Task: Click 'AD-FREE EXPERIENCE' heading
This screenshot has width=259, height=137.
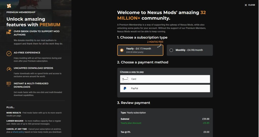Action: tap(27, 52)
